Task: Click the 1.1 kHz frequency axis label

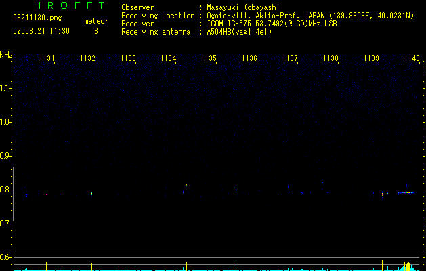Action: pos(6,88)
